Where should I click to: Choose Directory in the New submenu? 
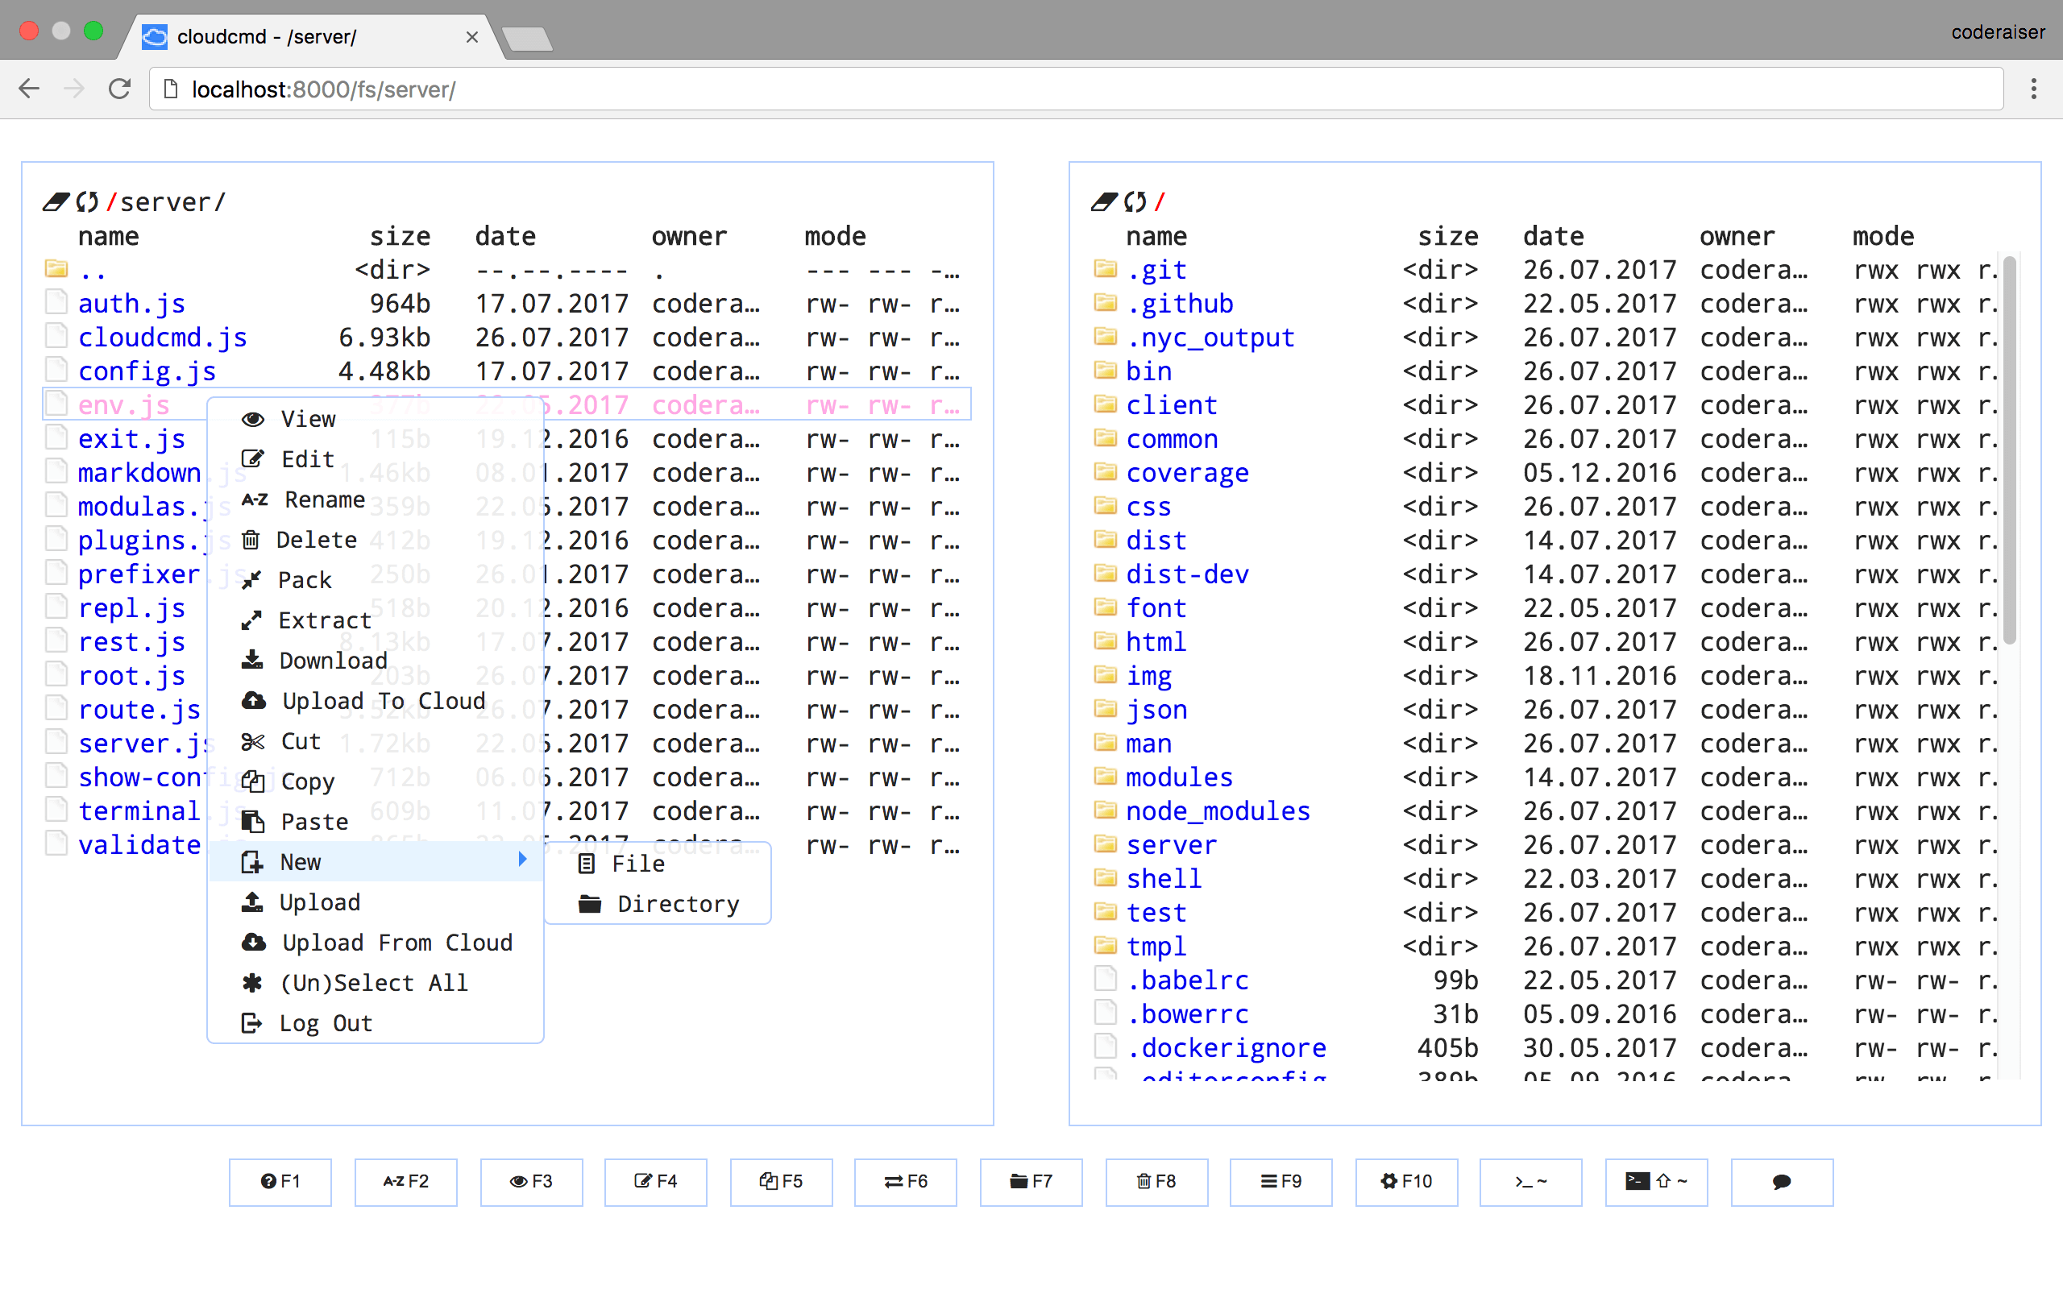click(x=677, y=904)
